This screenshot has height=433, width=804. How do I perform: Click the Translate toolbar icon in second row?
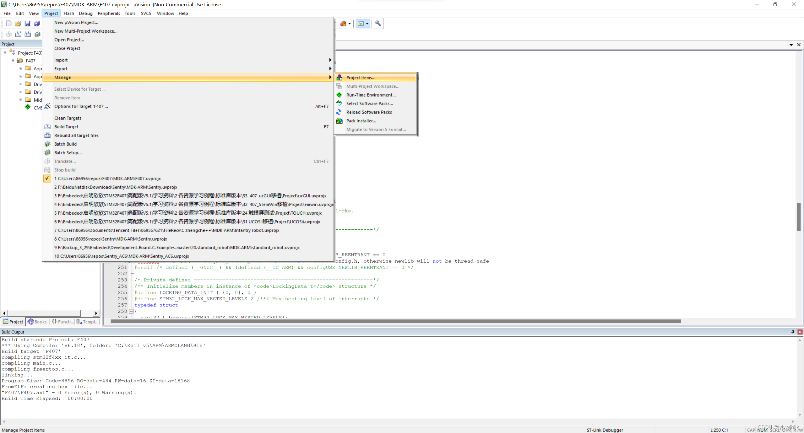click(x=9, y=34)
